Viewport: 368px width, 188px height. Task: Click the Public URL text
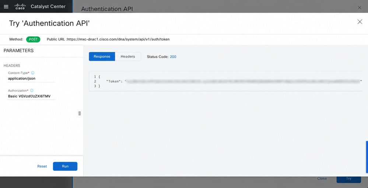pyautogui.click(x=108, y=39)
